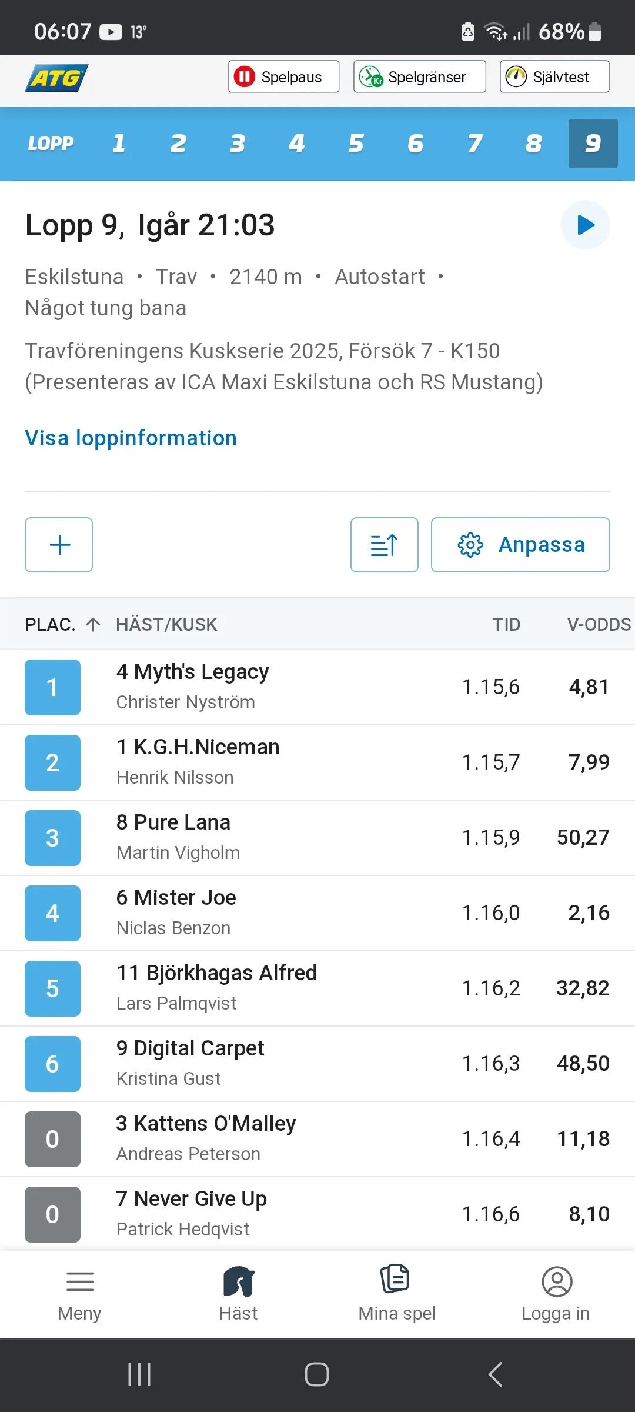Tap the ATG logo

pyautogui.click(x=56, y=78)
